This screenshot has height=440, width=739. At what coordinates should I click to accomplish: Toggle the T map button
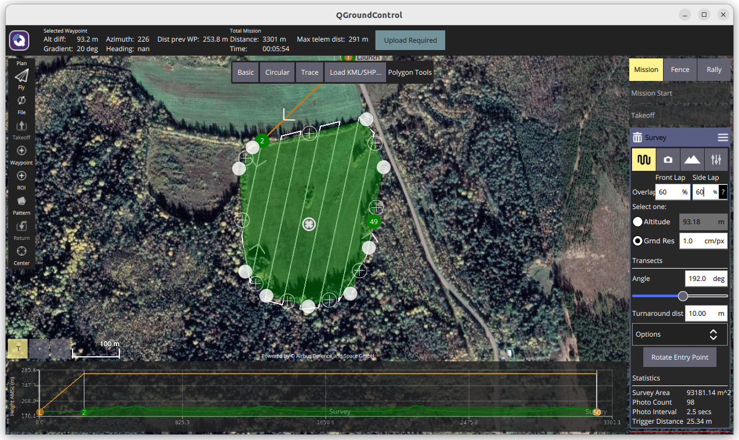tap(18, 349)
